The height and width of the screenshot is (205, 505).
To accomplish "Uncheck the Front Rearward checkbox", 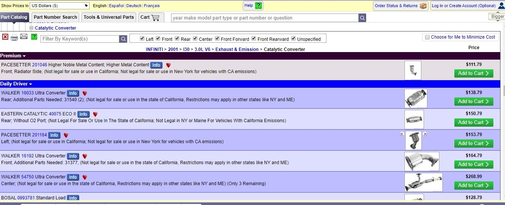I will [254, 39].
